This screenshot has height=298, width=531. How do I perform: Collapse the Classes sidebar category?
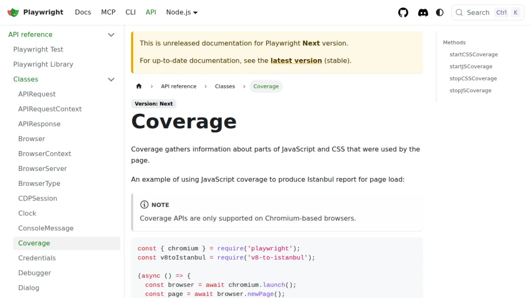click(x=111, y=79)
